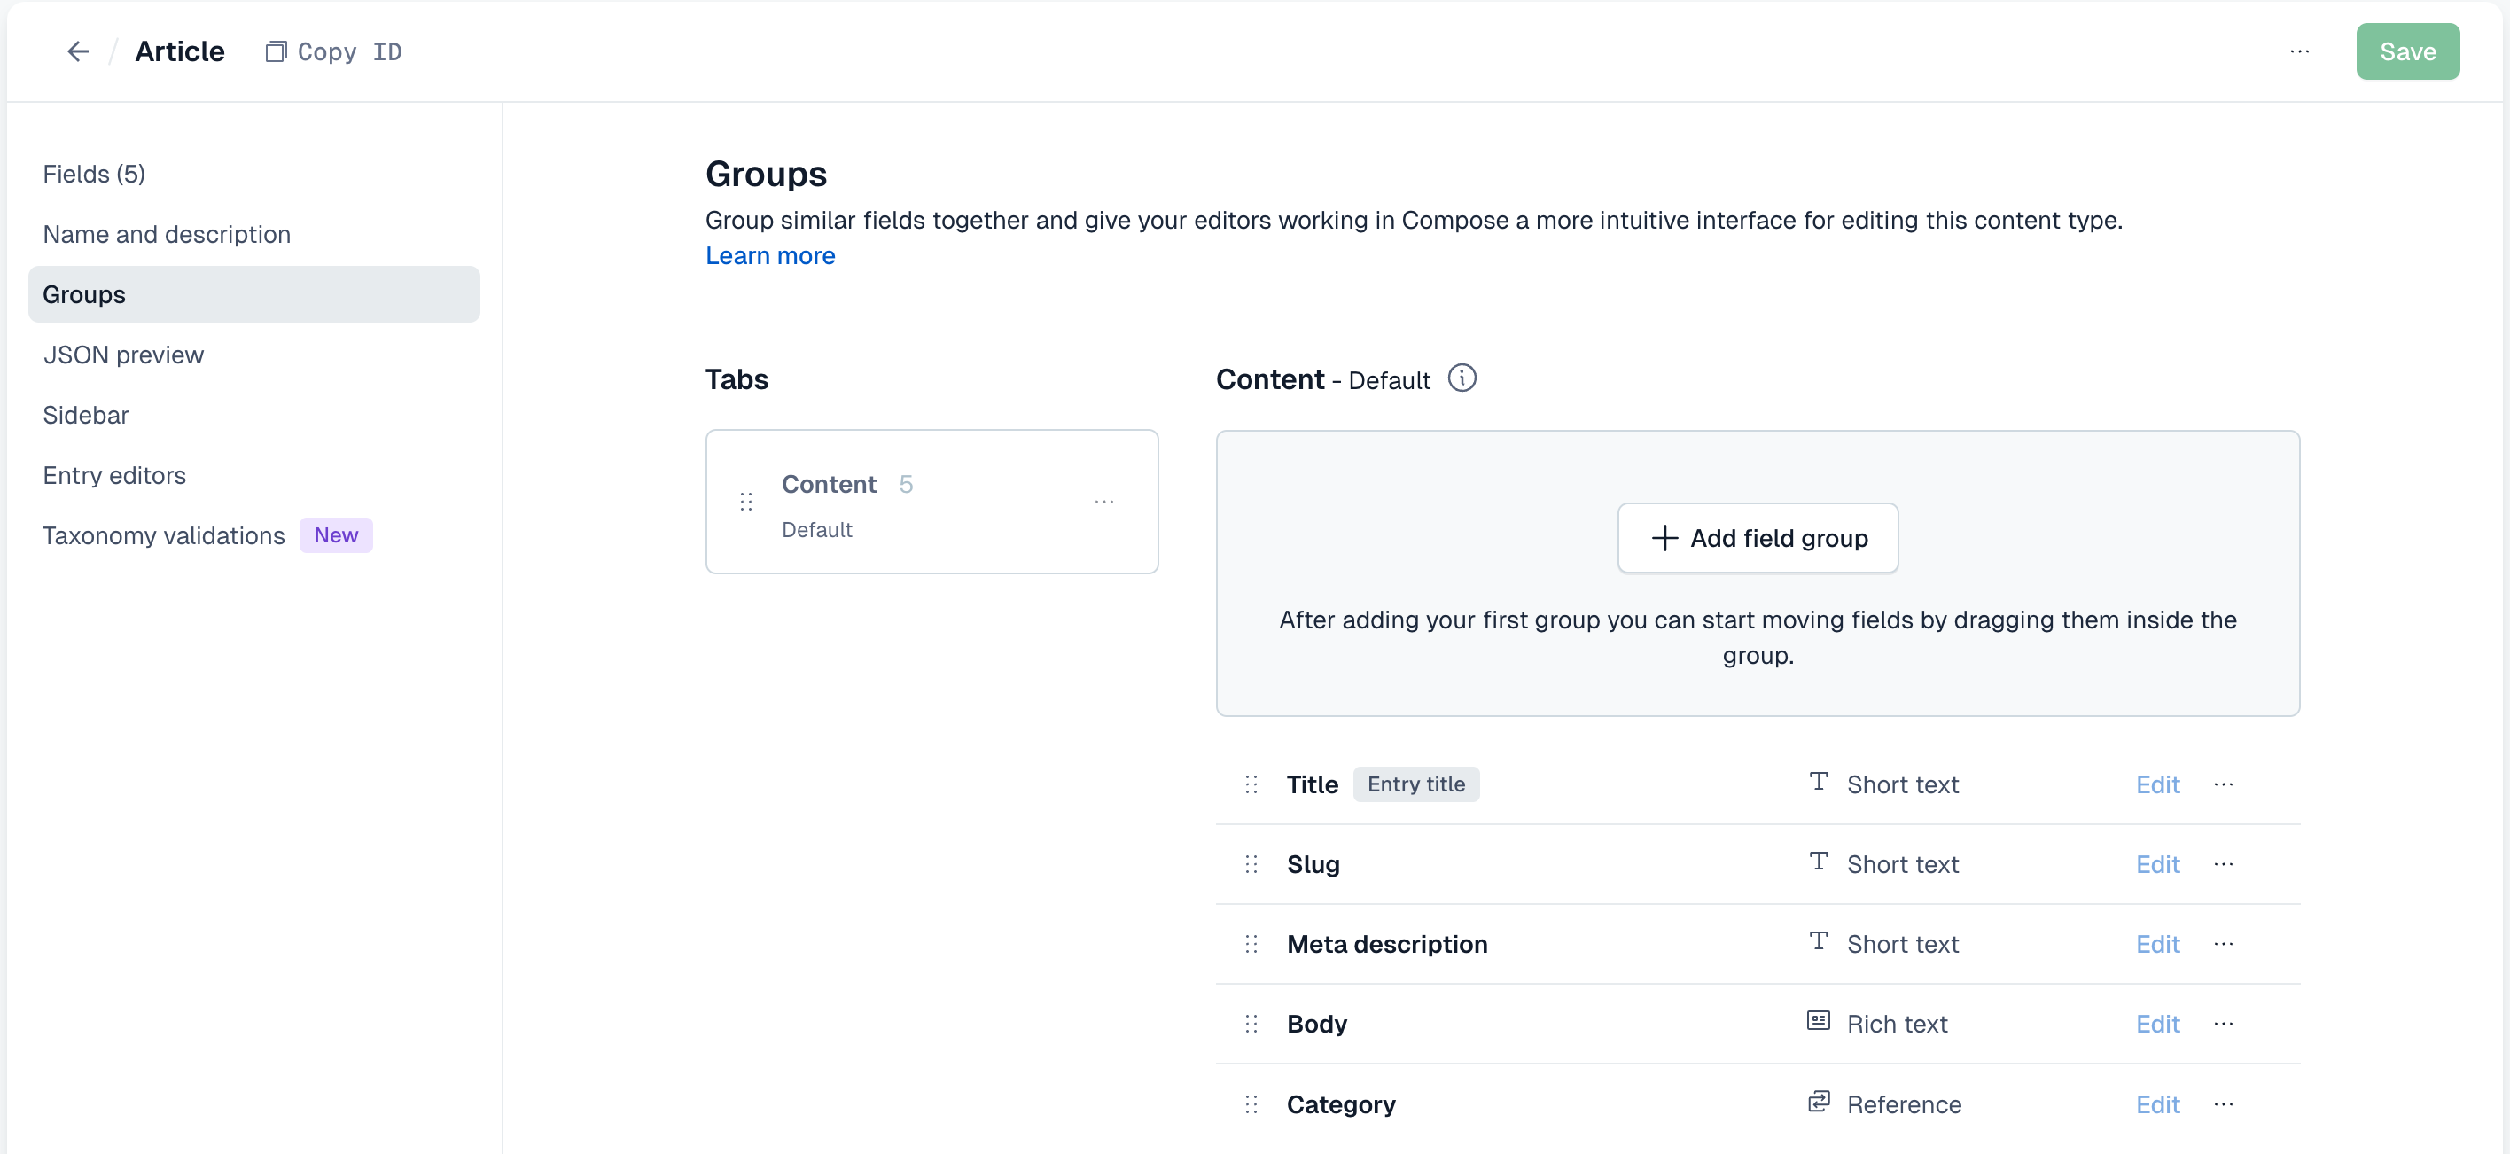Click the Rich text icon for Body

1819,1021
